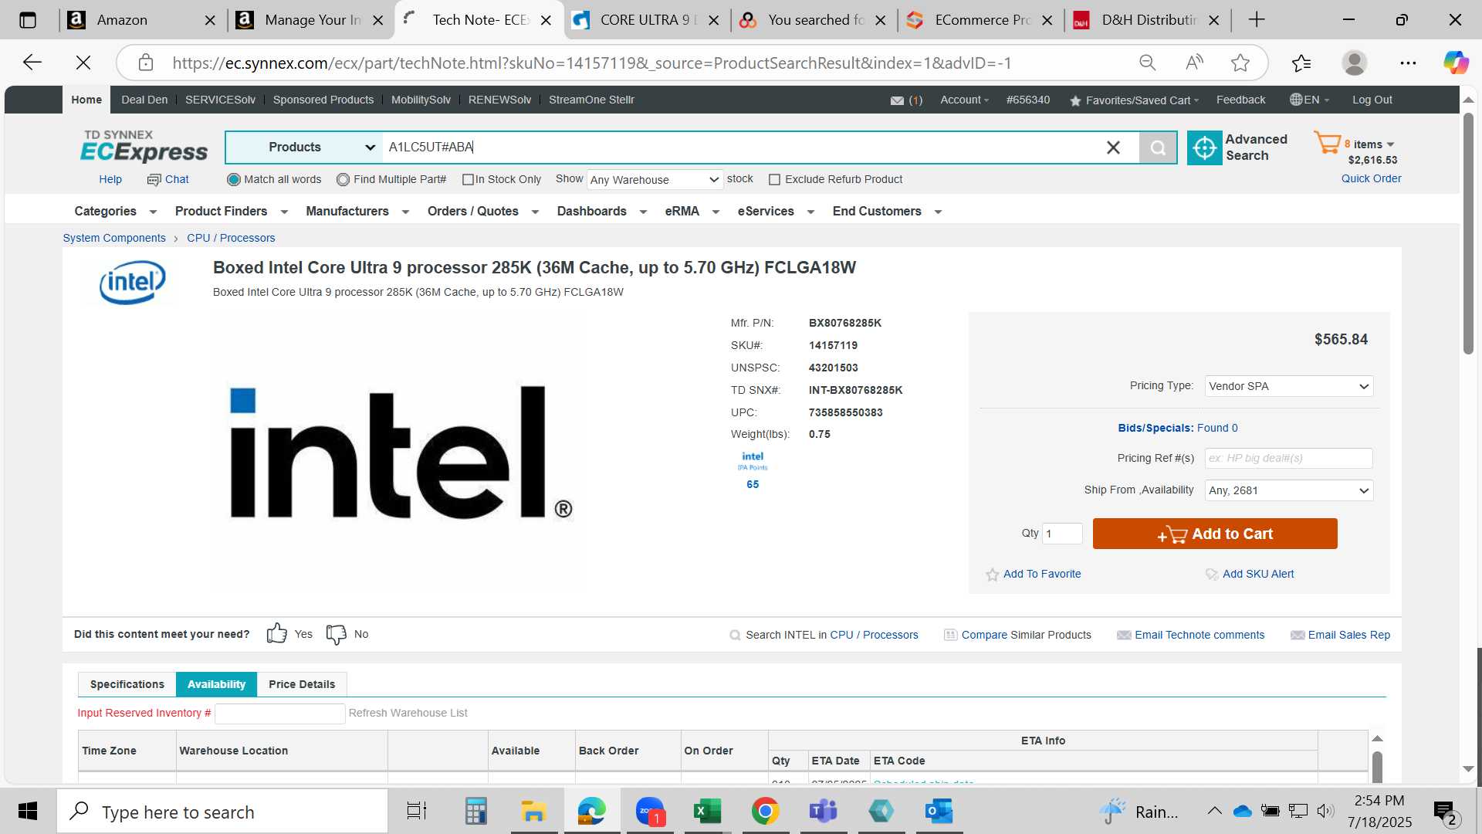Open browser settings and more menu
The width and height of the screenshot is (1482, 834).
[x=1408, y=63]
